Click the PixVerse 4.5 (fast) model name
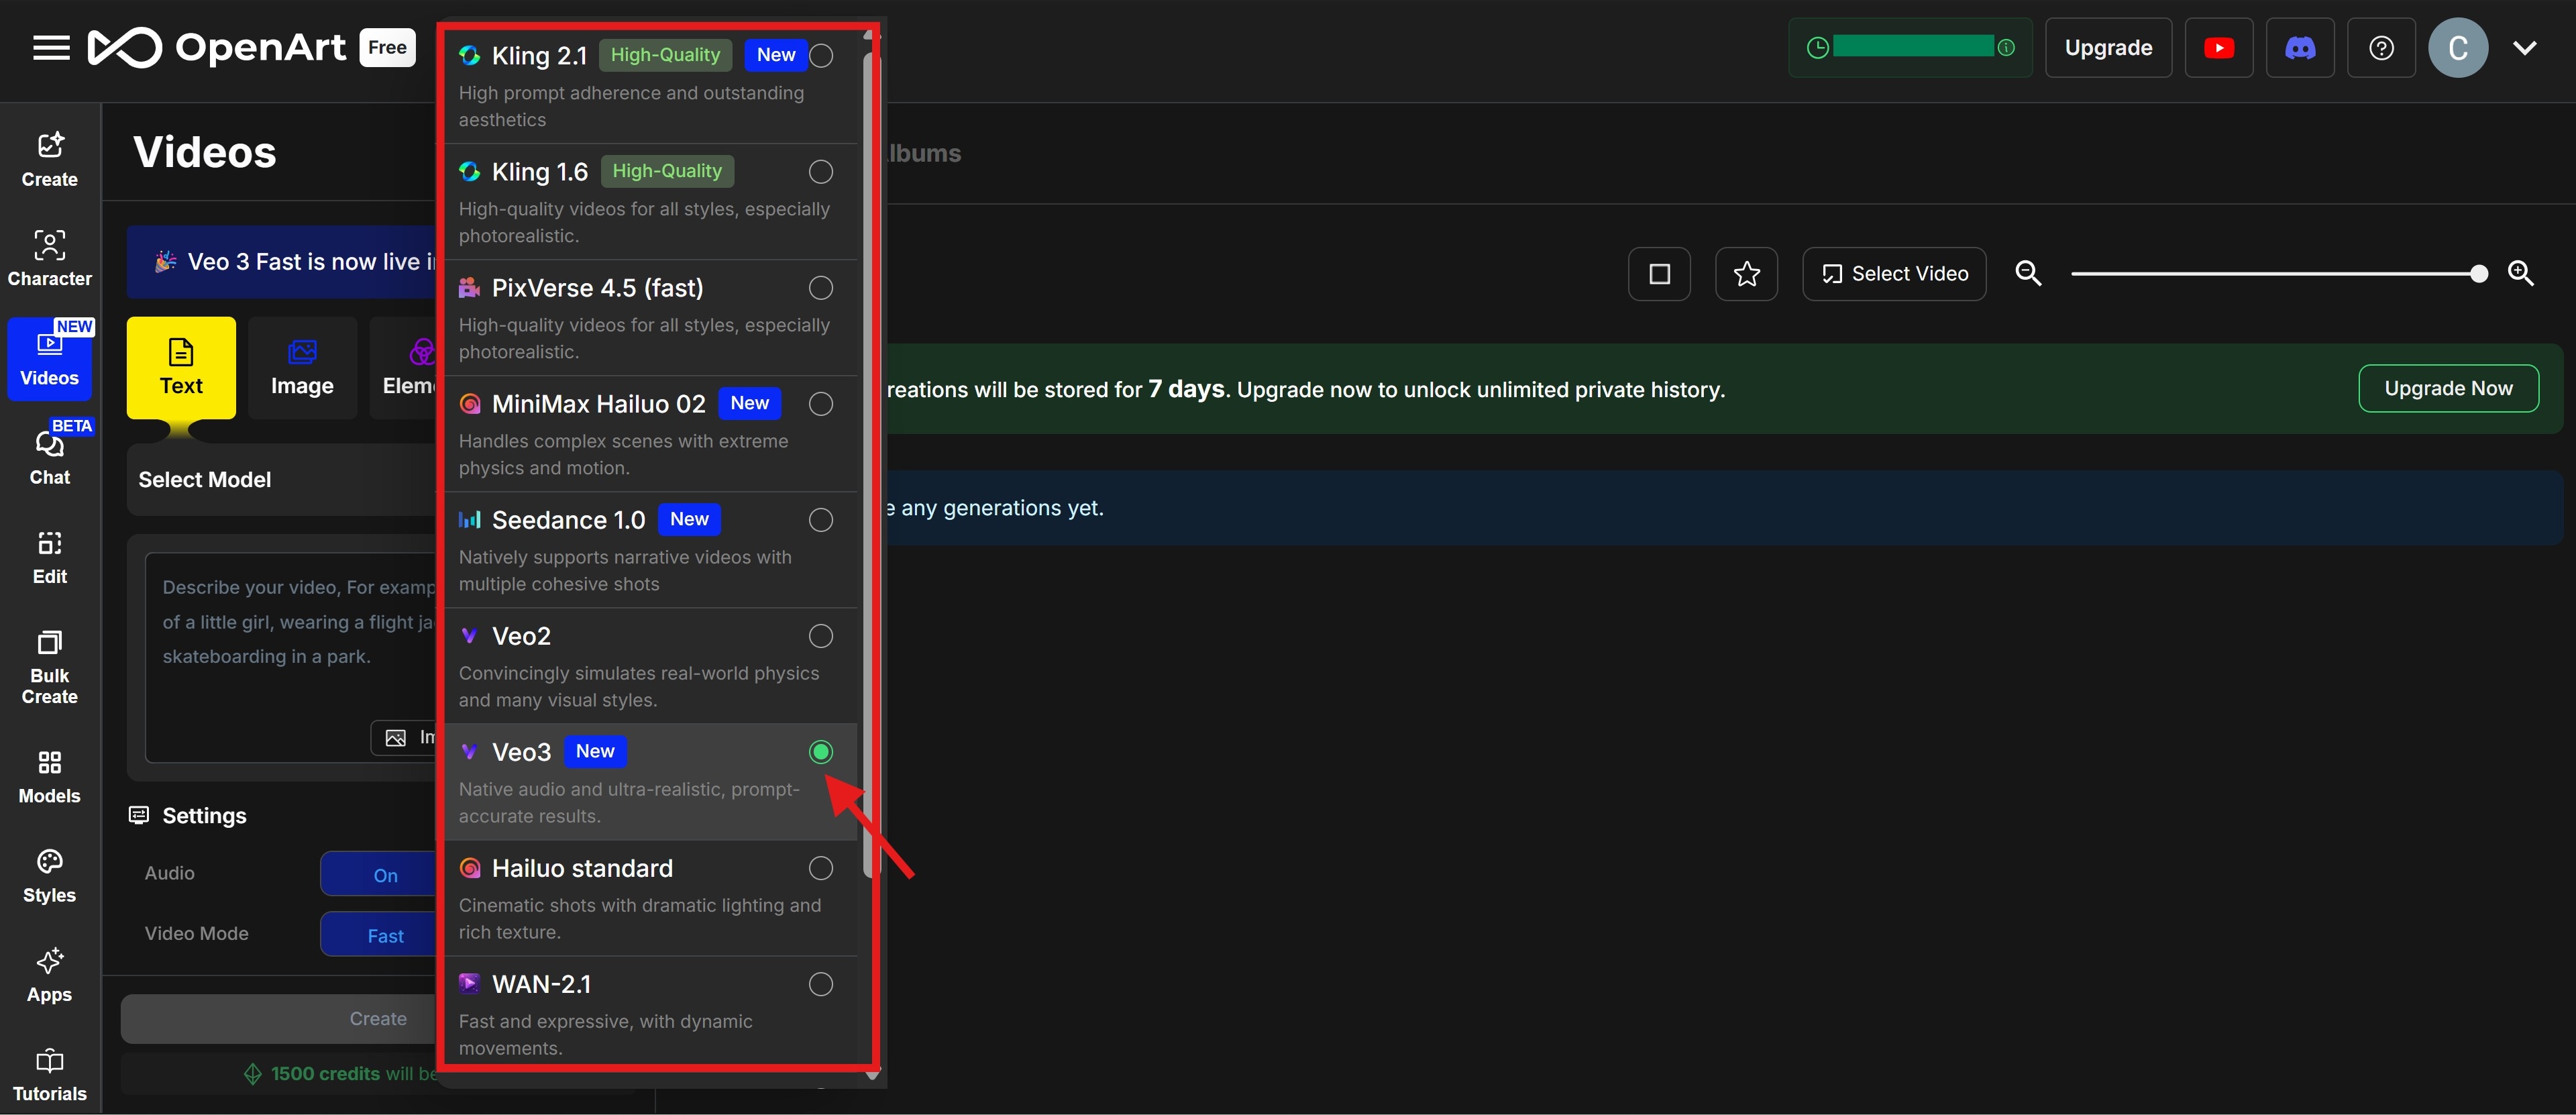Screen dimensions: 2576x1115 (597, 287)
